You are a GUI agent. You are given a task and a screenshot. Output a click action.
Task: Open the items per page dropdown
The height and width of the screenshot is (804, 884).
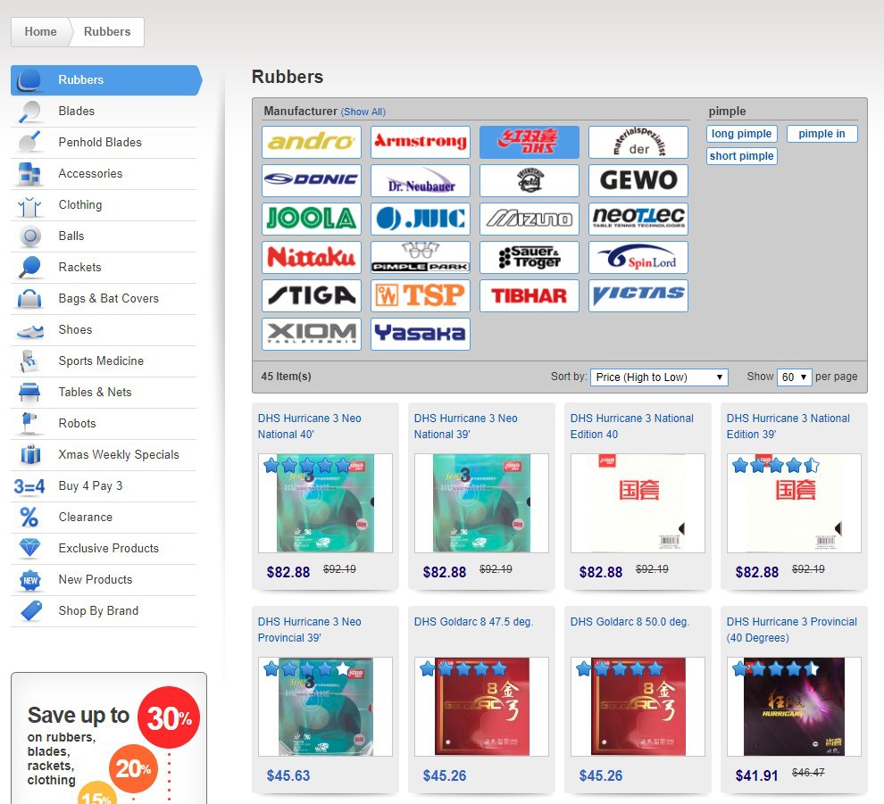point(794,377)
